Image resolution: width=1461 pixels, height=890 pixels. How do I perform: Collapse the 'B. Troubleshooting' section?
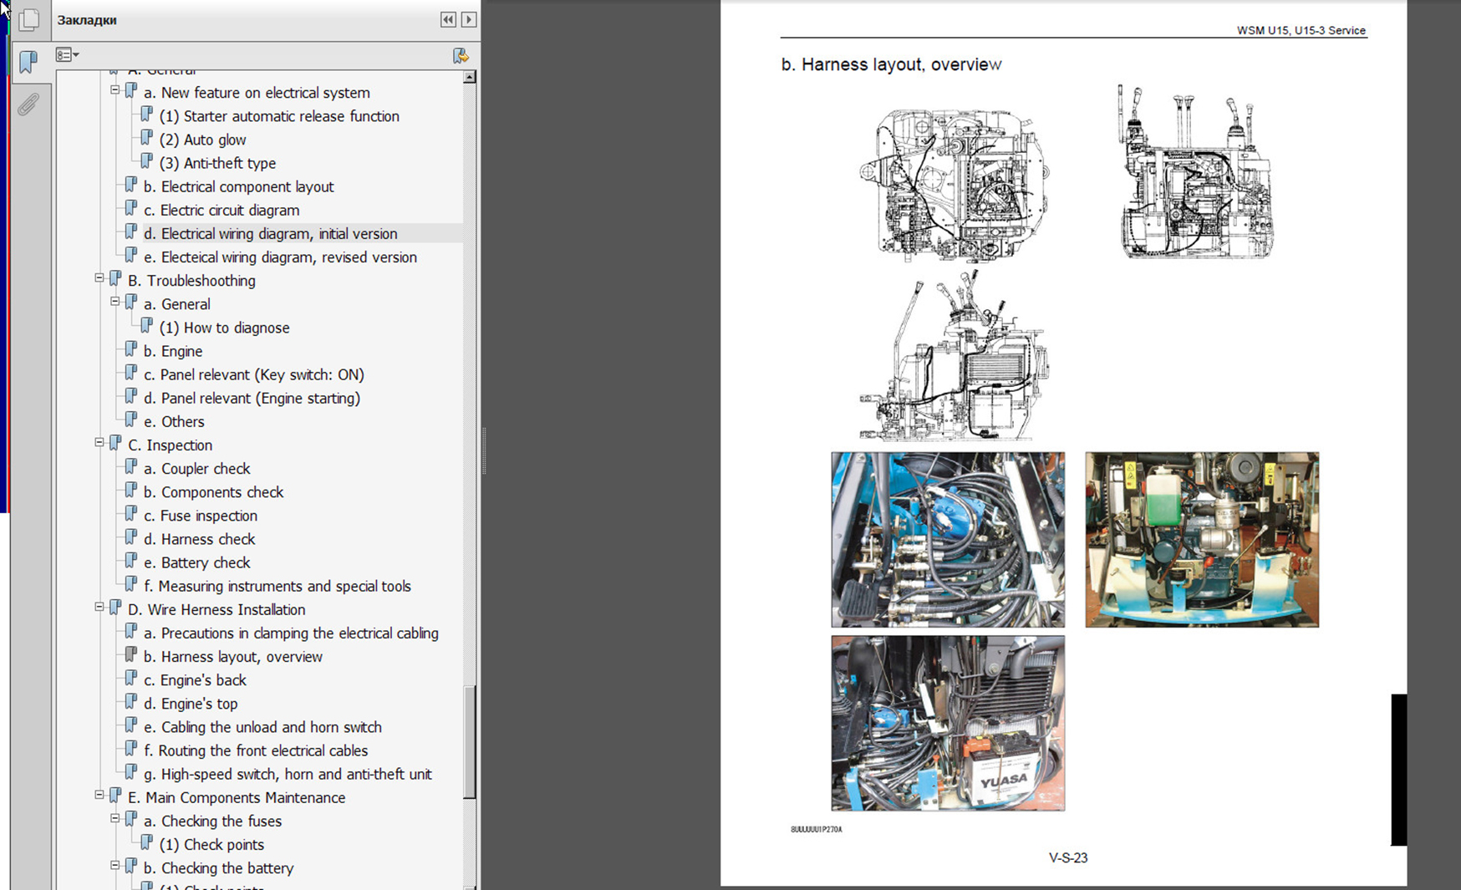(x=99, y=278)
